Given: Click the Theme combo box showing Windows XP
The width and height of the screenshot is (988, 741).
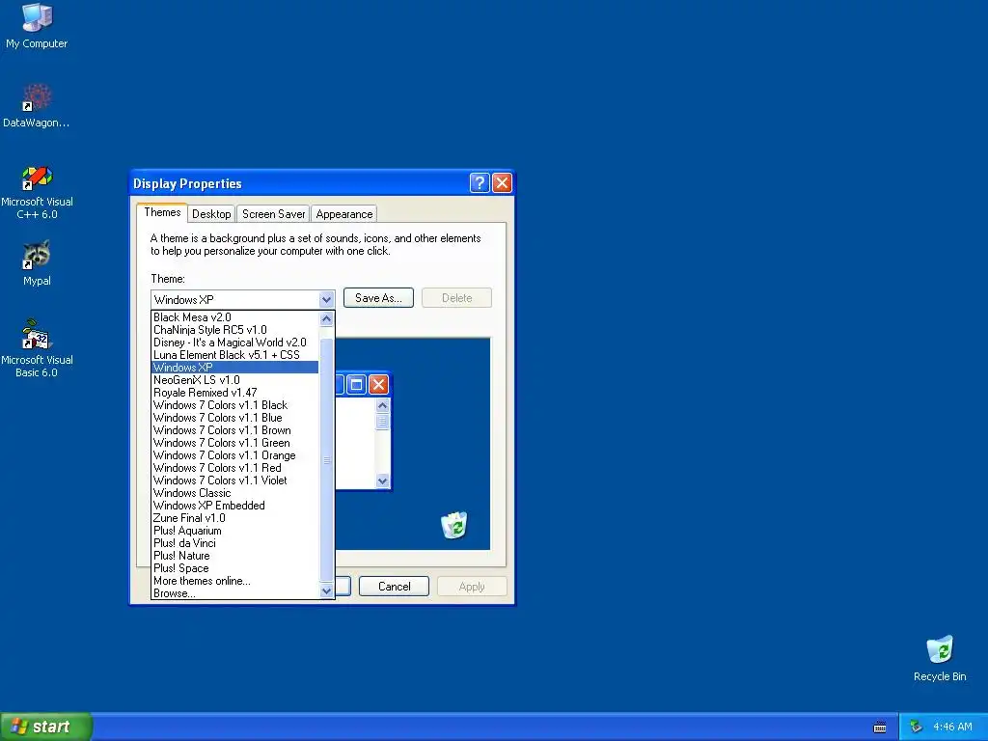Looking at the screenshot, I should point(242,299).
